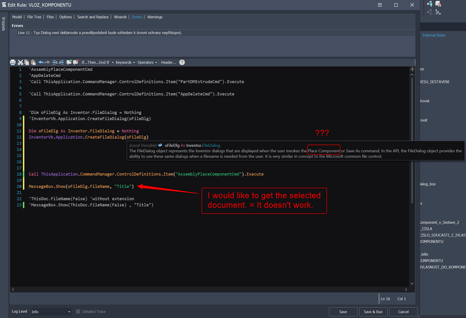The width and height of the screenshot is (466, 318).
Task: Click the Undo arrow icon
Action: click(x=41, y=63)
